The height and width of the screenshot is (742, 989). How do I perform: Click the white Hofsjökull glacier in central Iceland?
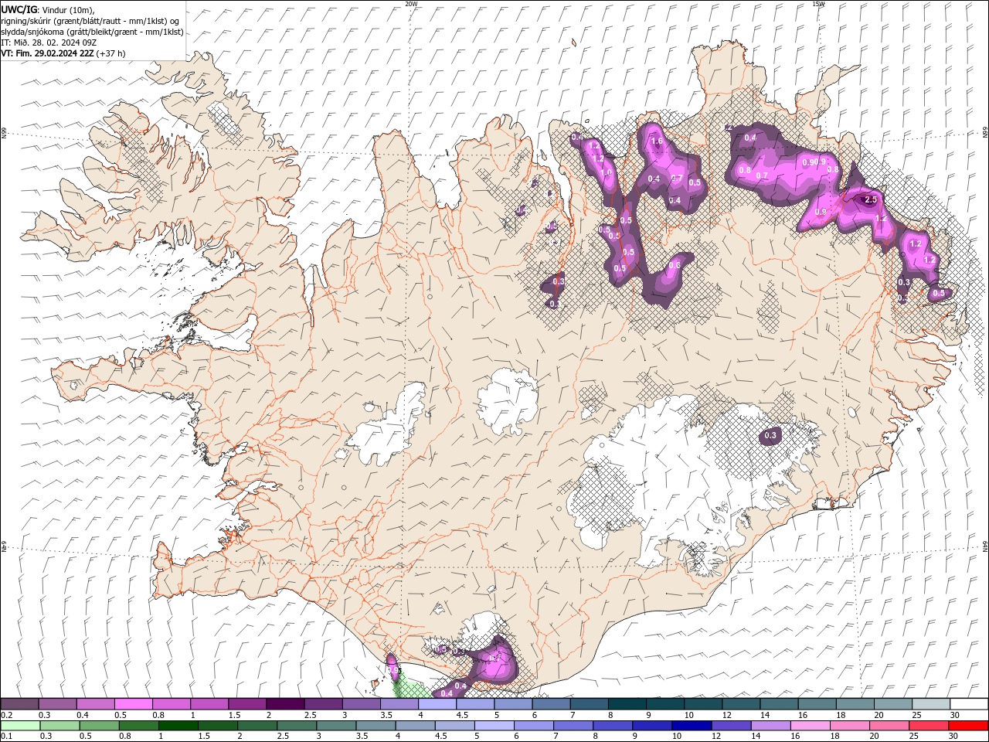click(508, 402)
